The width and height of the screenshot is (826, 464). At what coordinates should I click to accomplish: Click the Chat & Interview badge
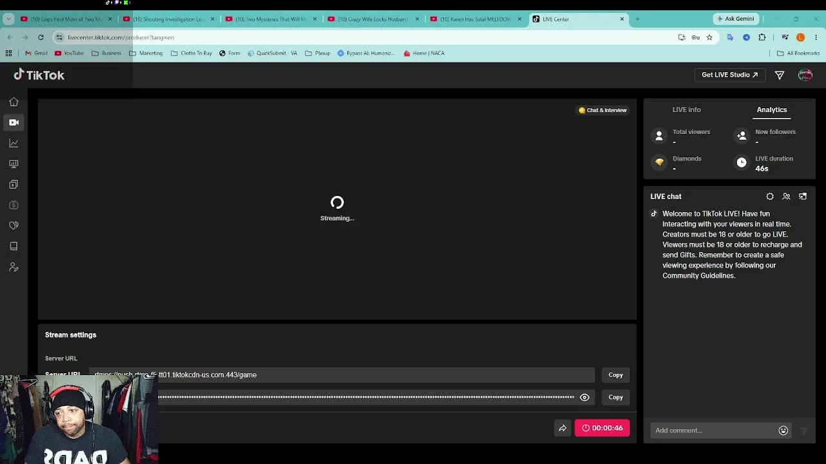click(x=603, y=110)
